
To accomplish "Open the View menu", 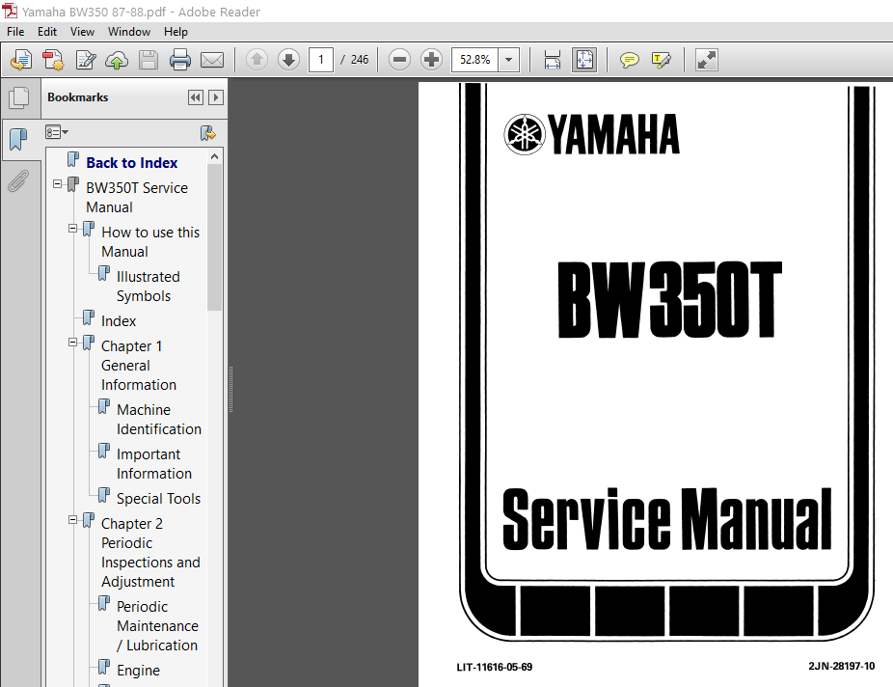I will coord(82,32).
